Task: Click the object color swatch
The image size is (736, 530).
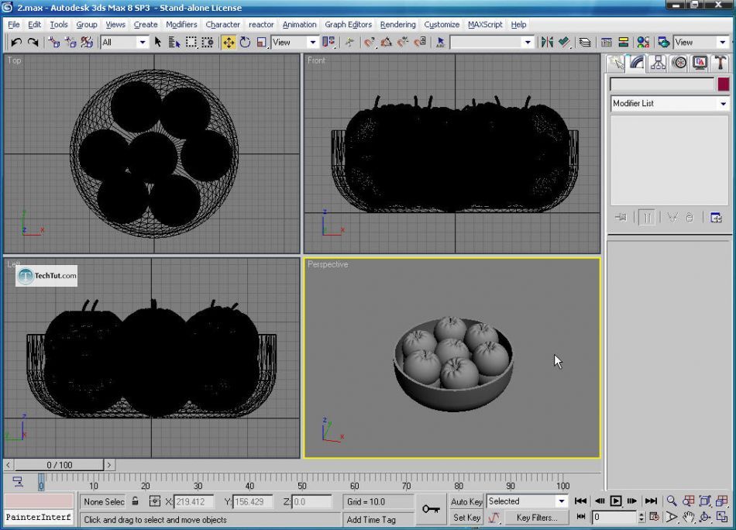Action: tap(724, 84)
